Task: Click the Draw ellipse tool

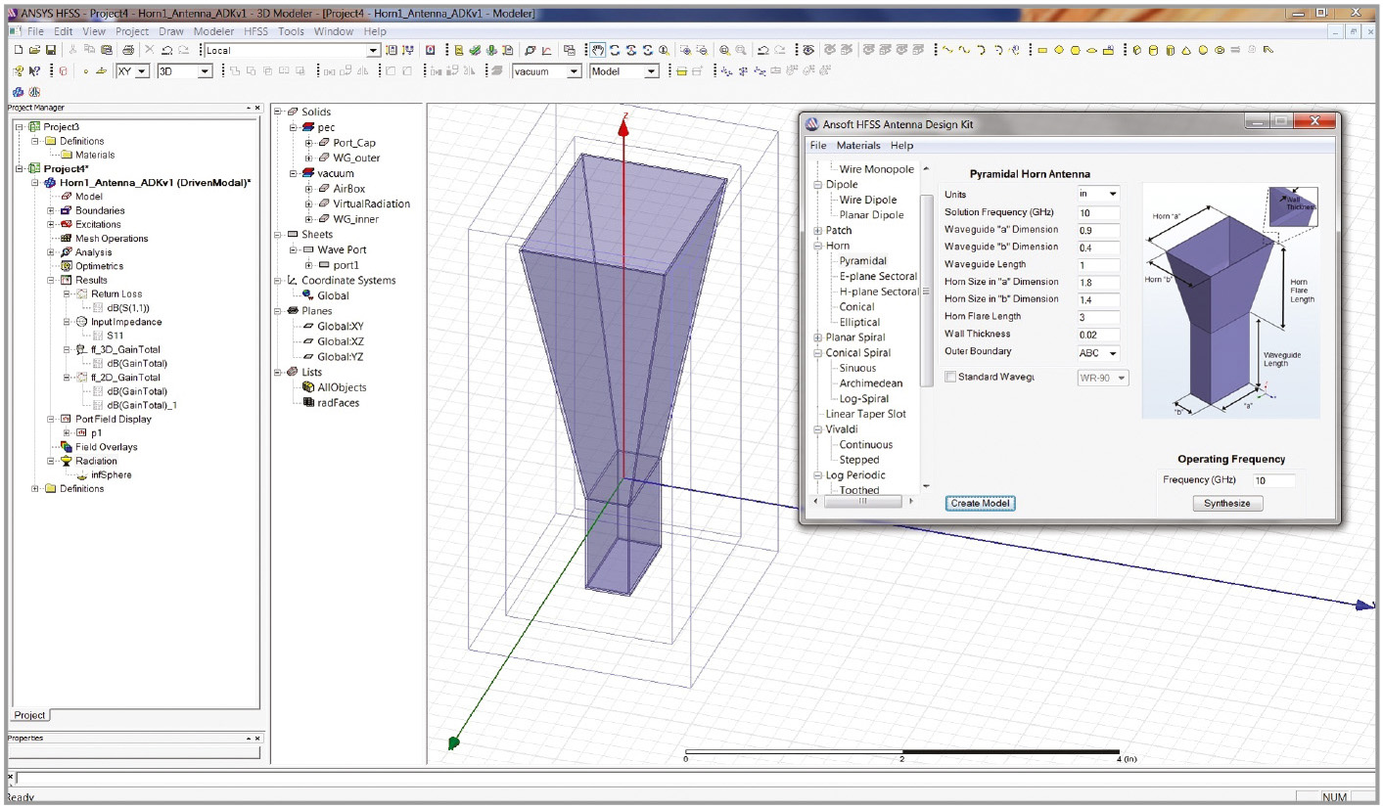Action: 1091,50
